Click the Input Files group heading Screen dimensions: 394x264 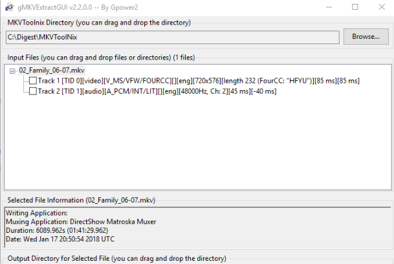(101, 58)
